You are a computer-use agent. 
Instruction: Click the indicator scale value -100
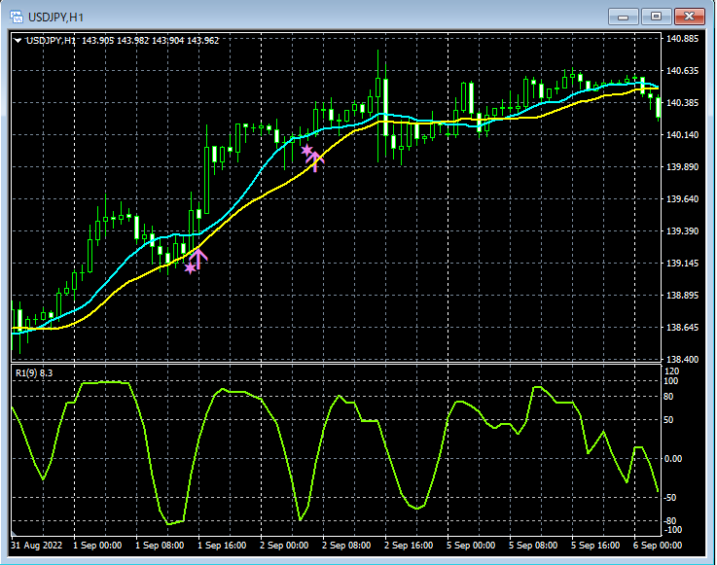(672, 530)
